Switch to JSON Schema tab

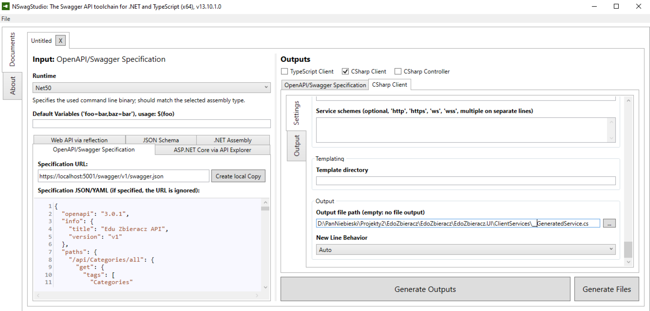click(x=161, y=140)
